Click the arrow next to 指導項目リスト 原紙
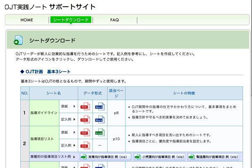252x168 pixels. [74, 133]
